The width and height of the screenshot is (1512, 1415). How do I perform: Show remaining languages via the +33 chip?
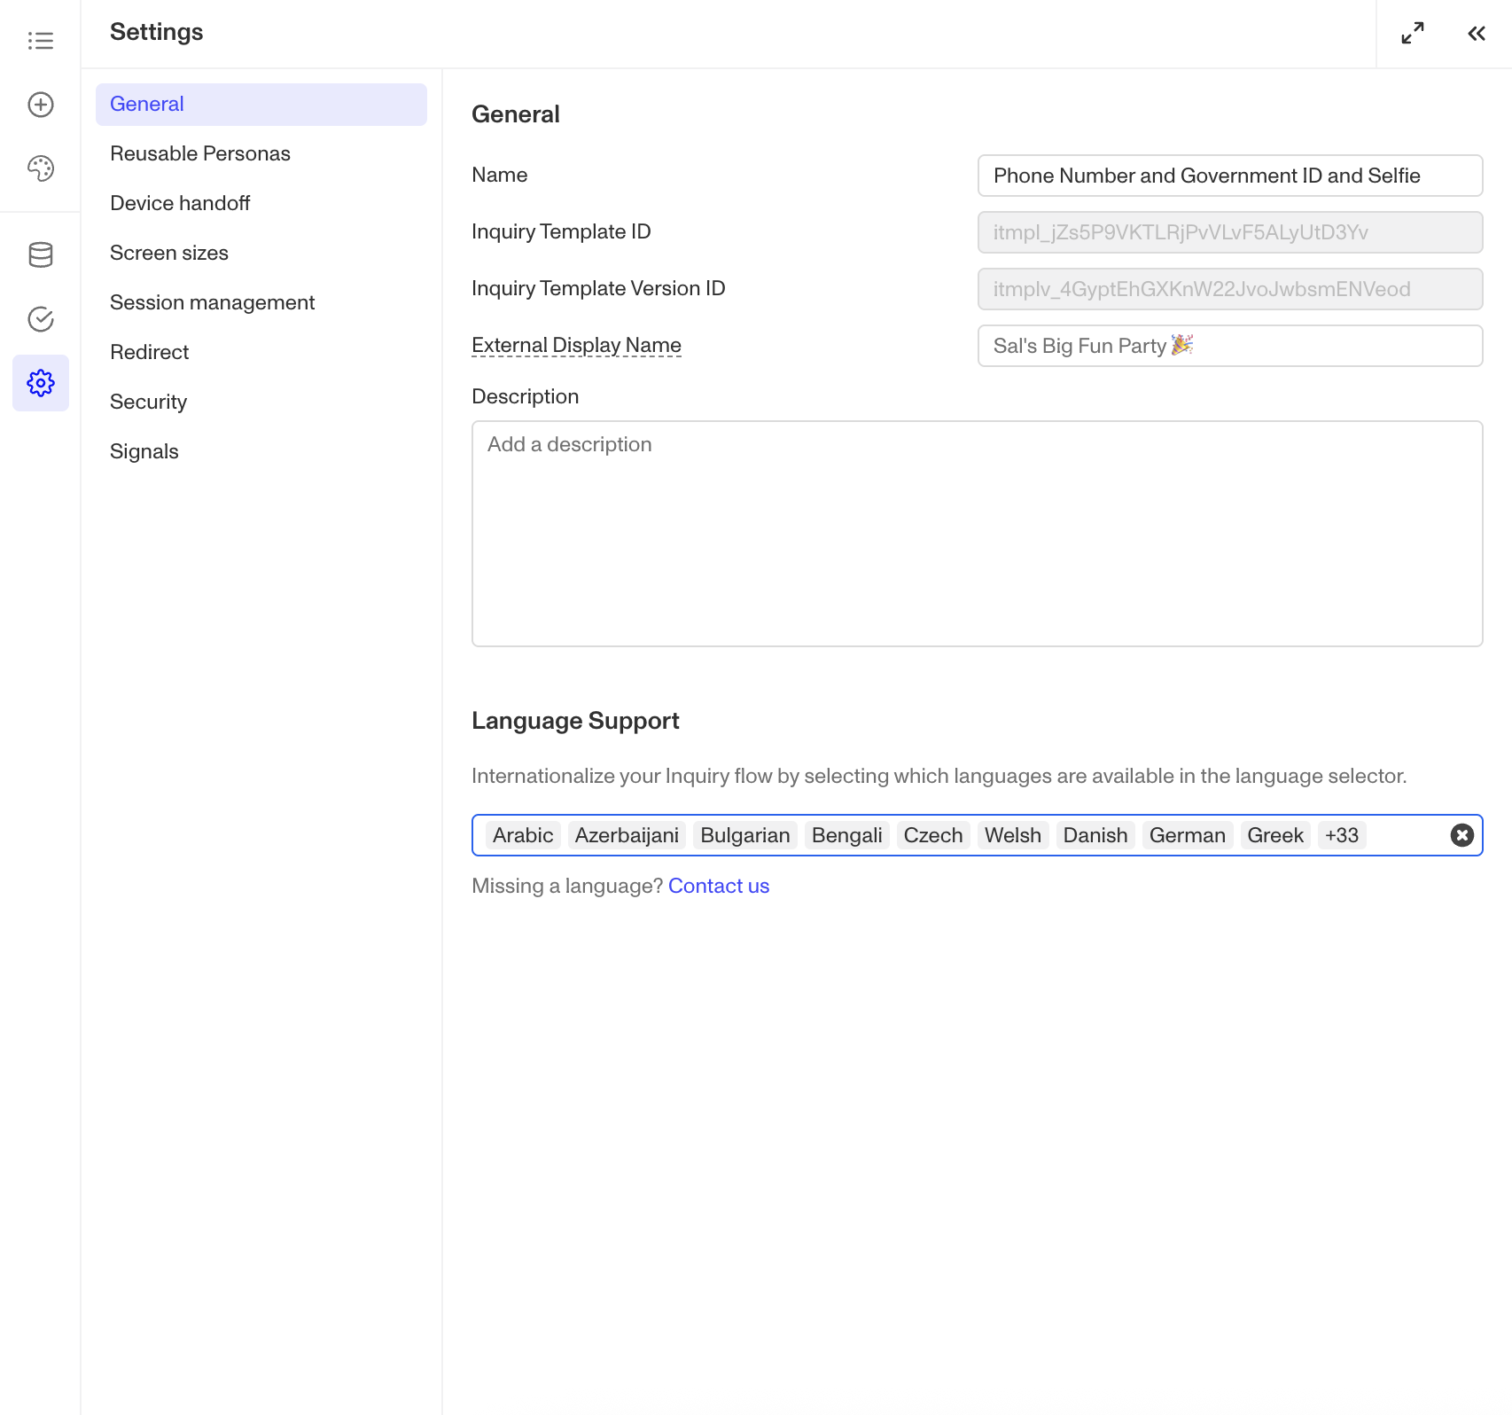pyautogui.click(x=1341, y=834)
